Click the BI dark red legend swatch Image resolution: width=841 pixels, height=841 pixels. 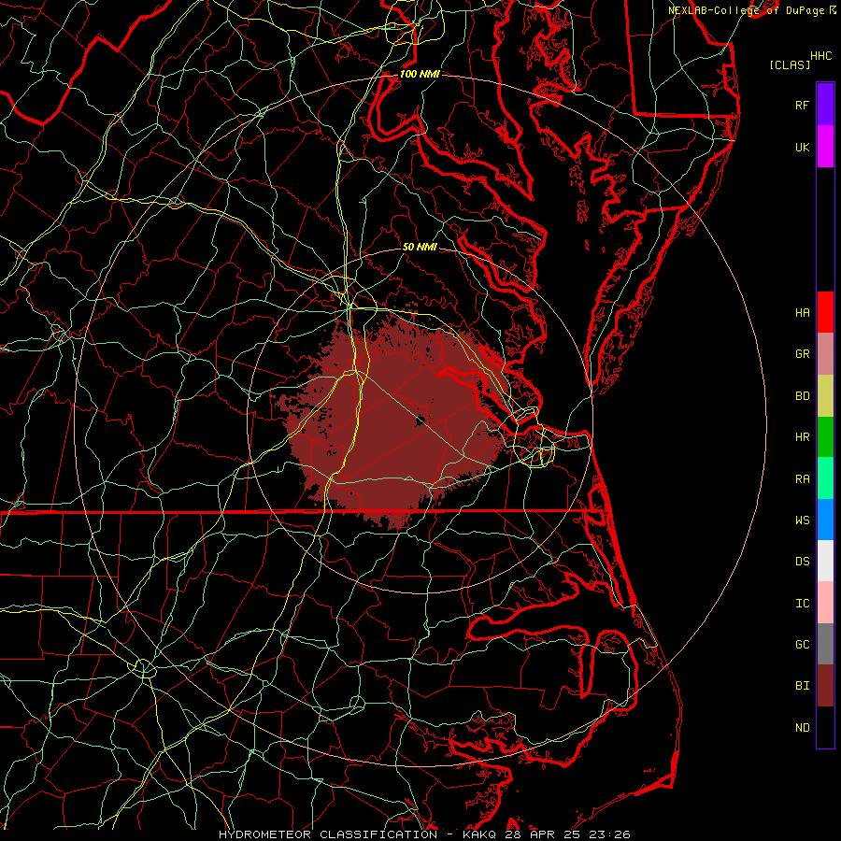[825, 686]
